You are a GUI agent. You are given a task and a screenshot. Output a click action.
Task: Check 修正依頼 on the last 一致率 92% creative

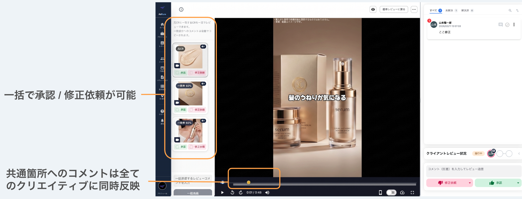(x=191, y=147)
